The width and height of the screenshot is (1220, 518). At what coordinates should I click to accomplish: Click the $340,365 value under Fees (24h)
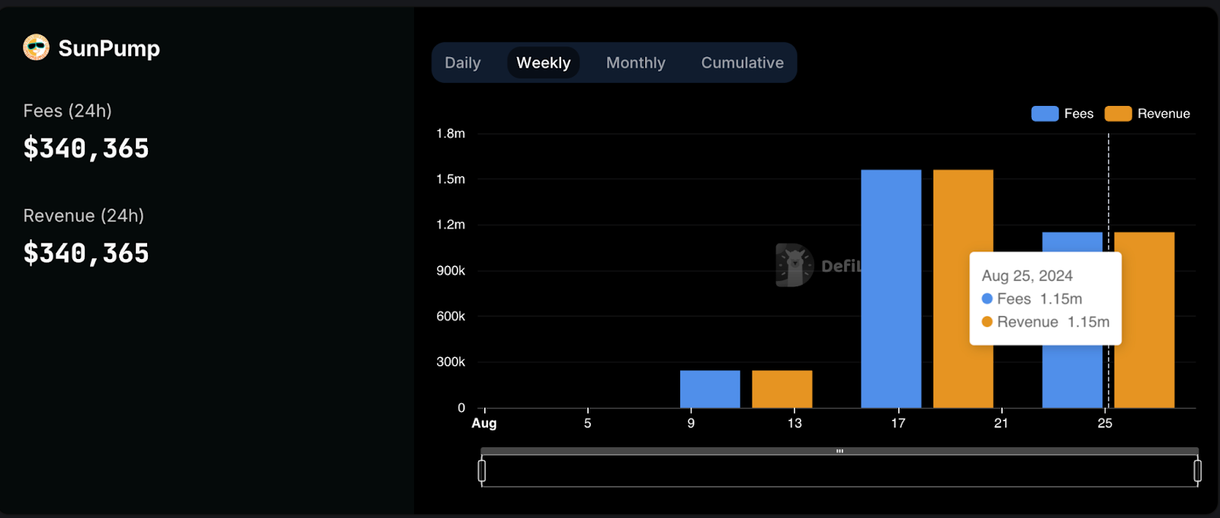tap(86, 149)
